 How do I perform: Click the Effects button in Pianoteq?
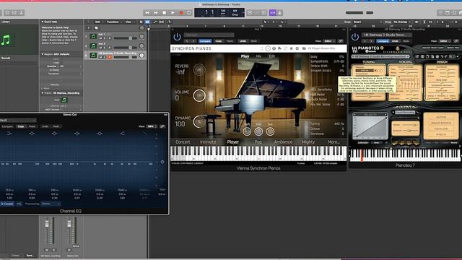441,134
